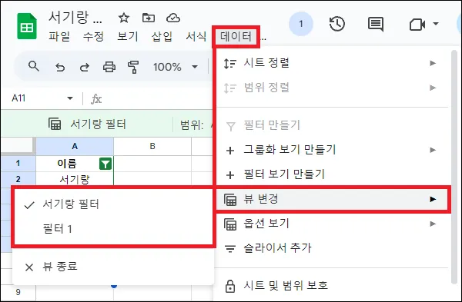Screen dimensions: 462x302
Task: Select the 필터 만들기 menu entry
Action: click(x=332, y=125)
